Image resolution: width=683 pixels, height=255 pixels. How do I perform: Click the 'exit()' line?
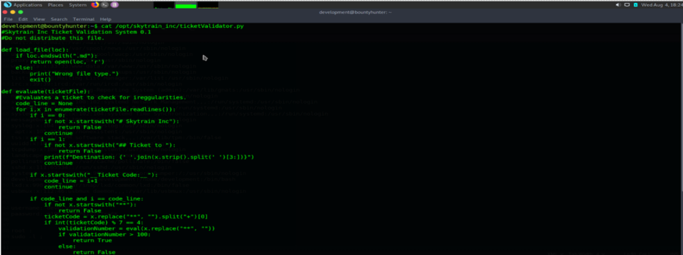pos(41,80)
